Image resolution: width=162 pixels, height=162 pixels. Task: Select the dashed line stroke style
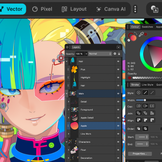click(x=152, y=93)
